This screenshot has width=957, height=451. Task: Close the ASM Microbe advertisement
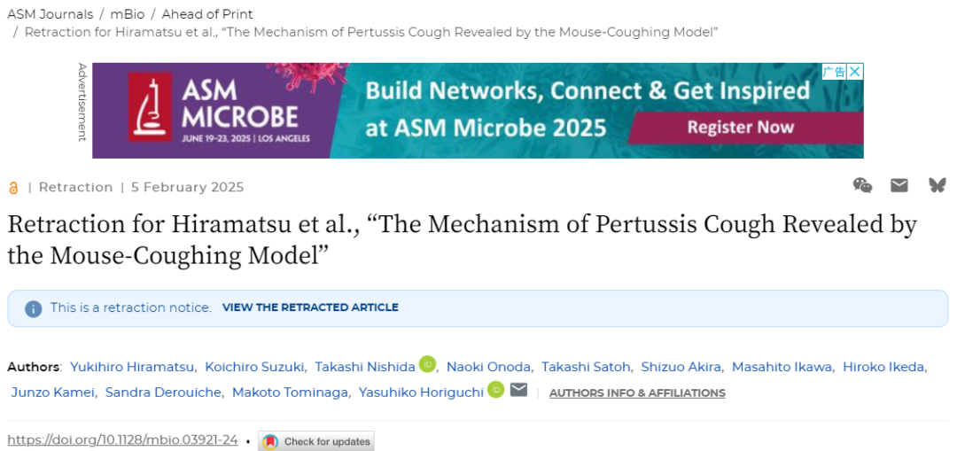tap(856, 72)
